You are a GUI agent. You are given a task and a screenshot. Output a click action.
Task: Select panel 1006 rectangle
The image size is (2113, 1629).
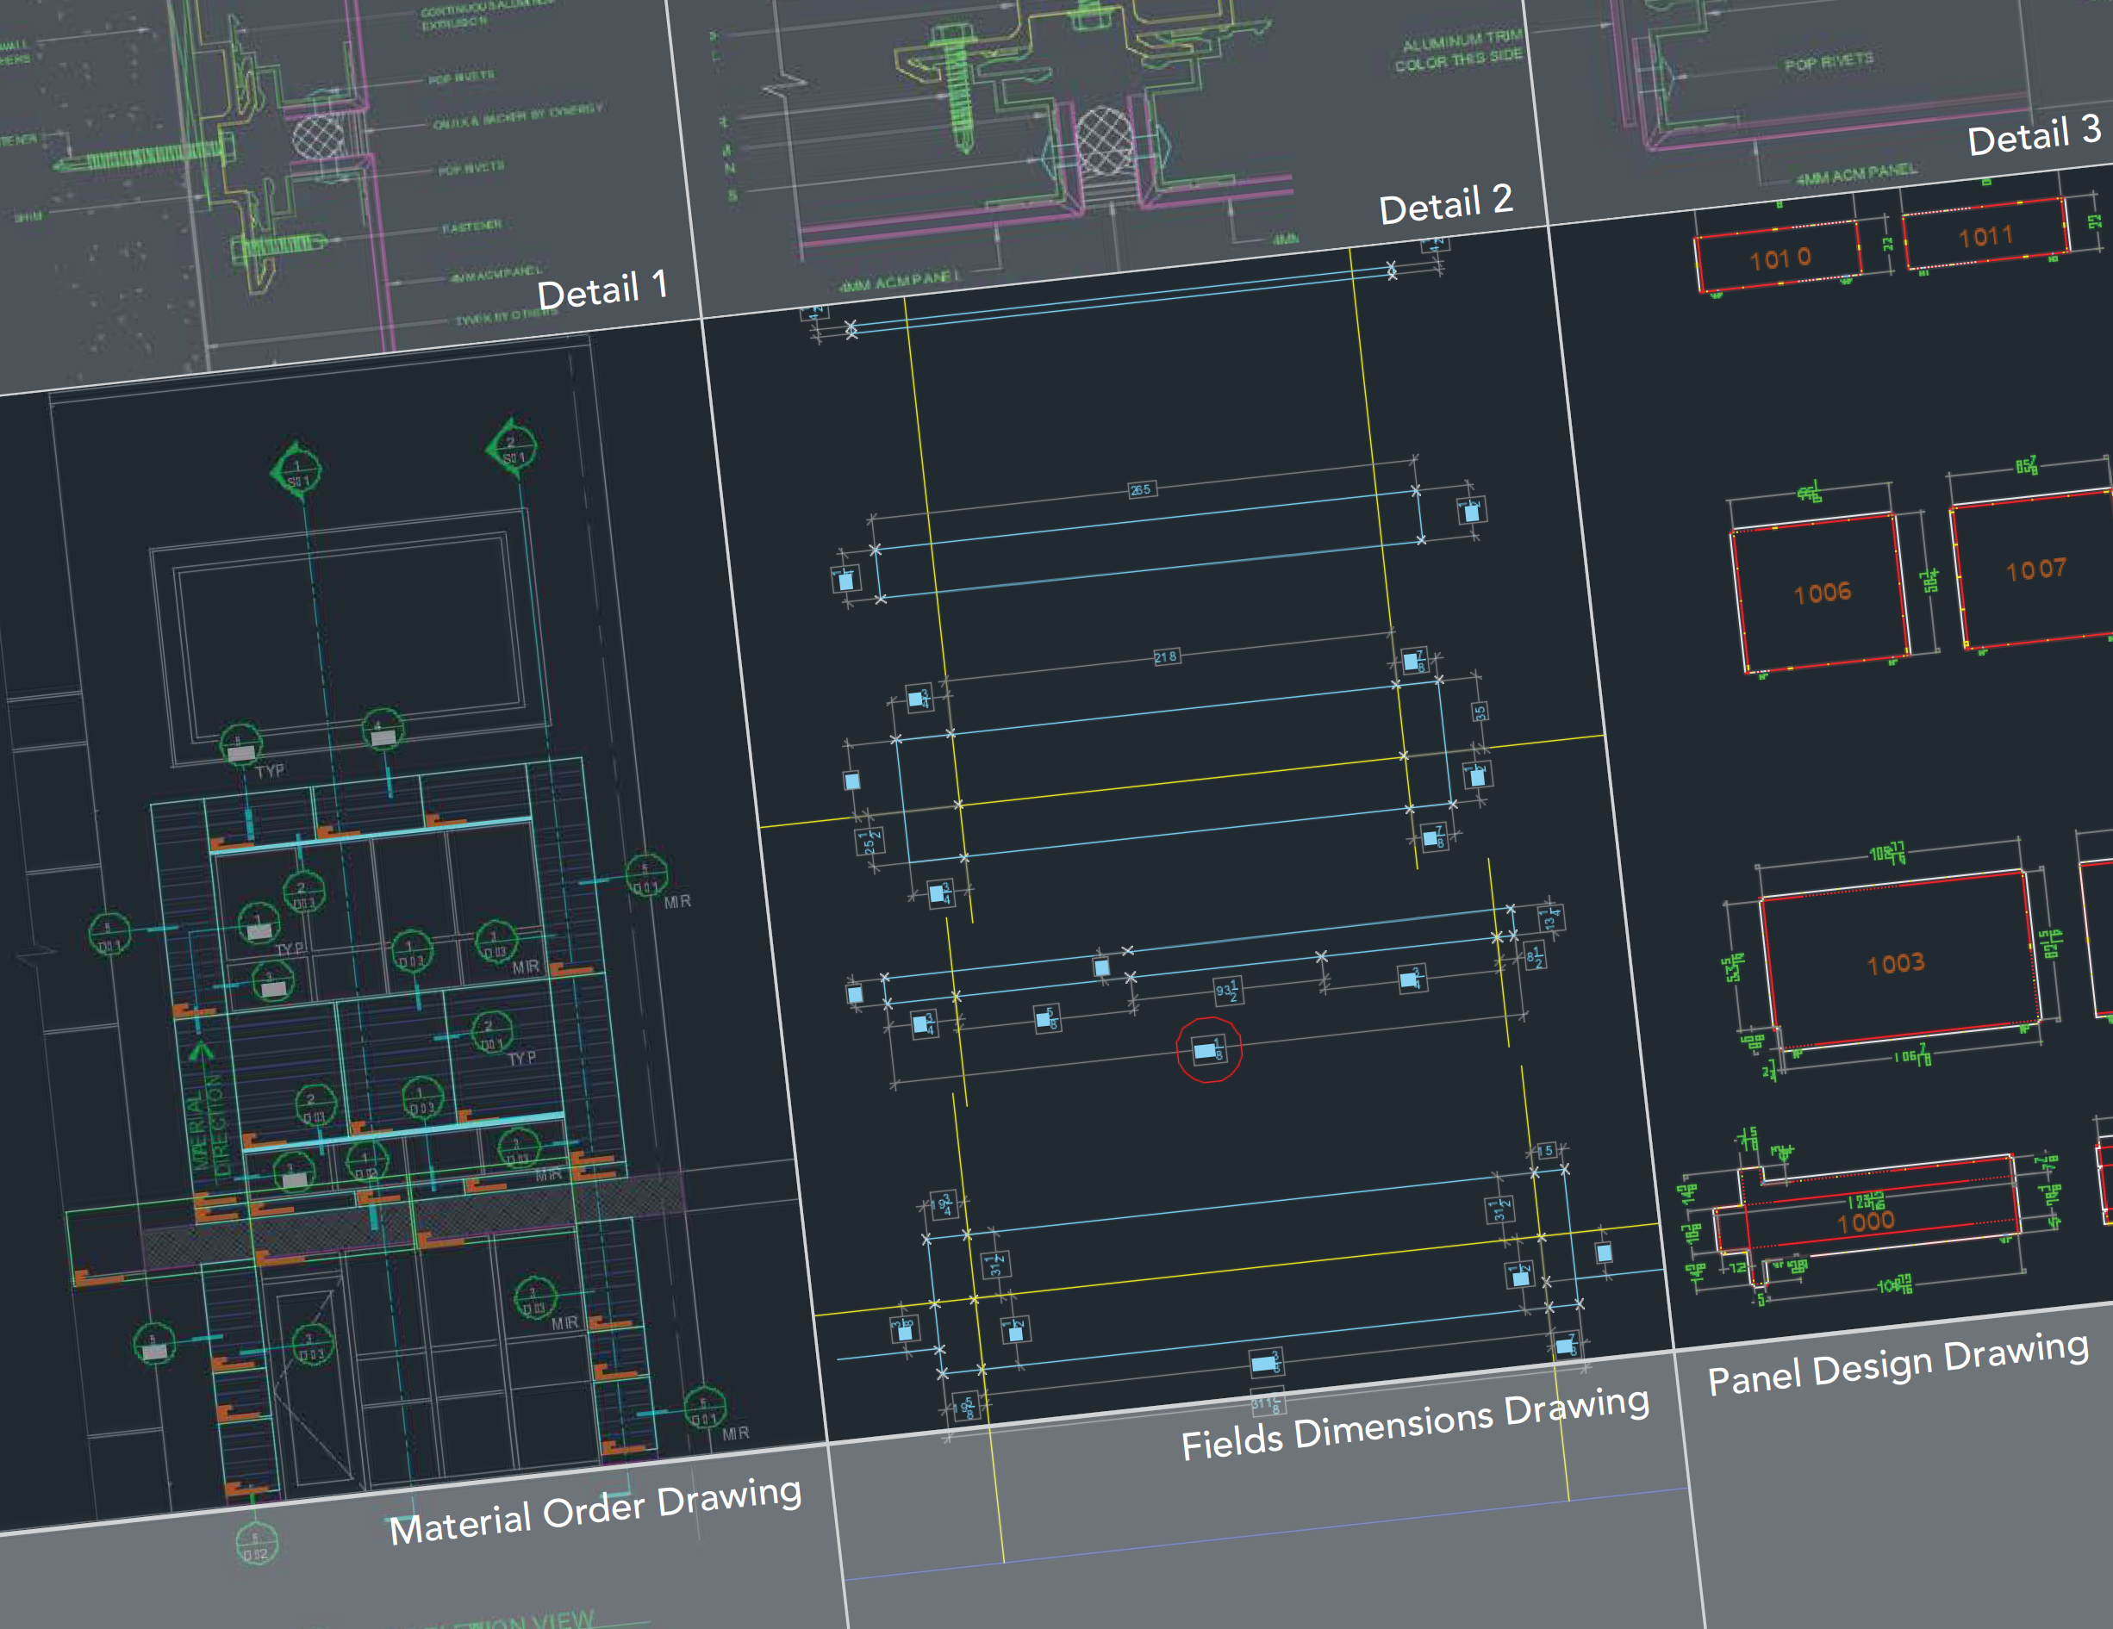pos(1821,592)
